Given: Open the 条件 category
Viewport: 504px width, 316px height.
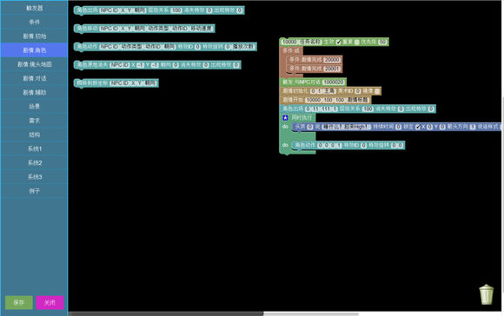Looking at the screenshot, I should [34, 22].
